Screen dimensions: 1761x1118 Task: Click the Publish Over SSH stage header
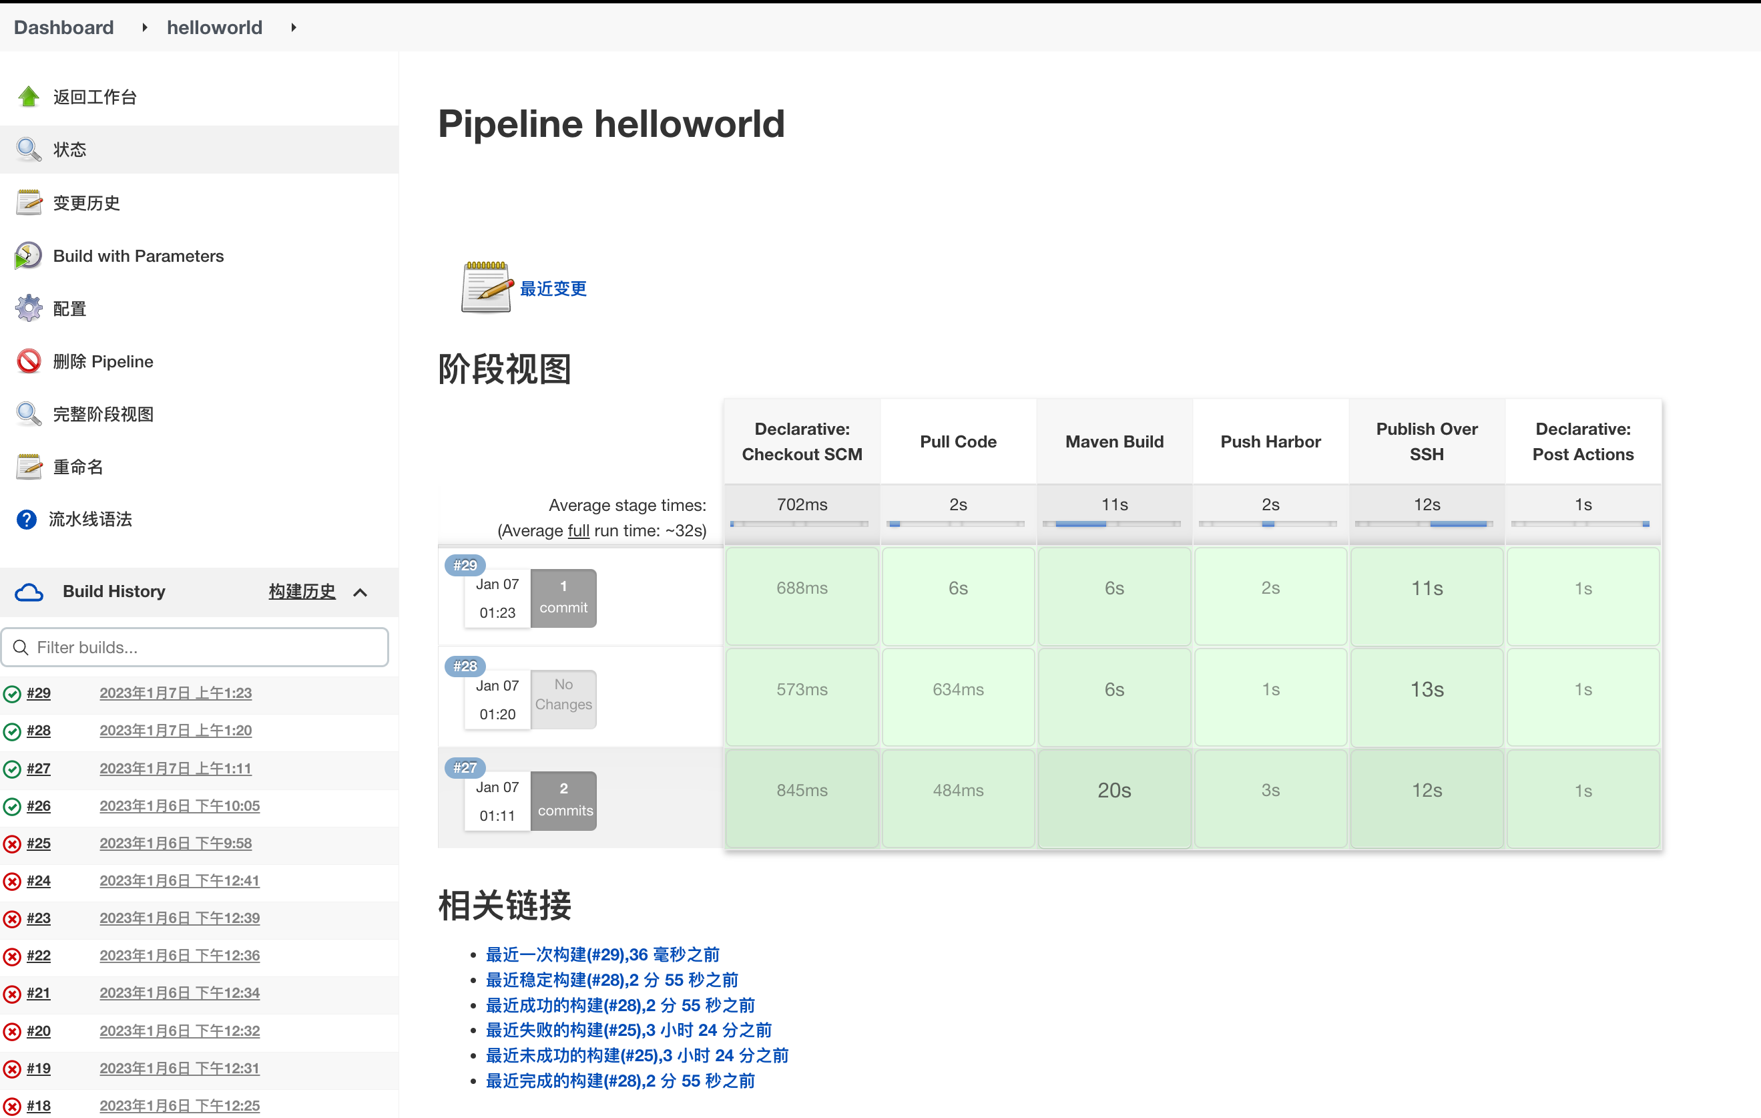click(x=1426, y=441)
